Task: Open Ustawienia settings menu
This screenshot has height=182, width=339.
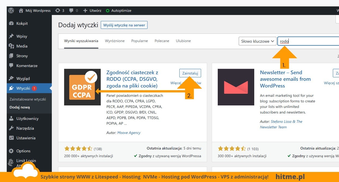Action: [26, 138]
